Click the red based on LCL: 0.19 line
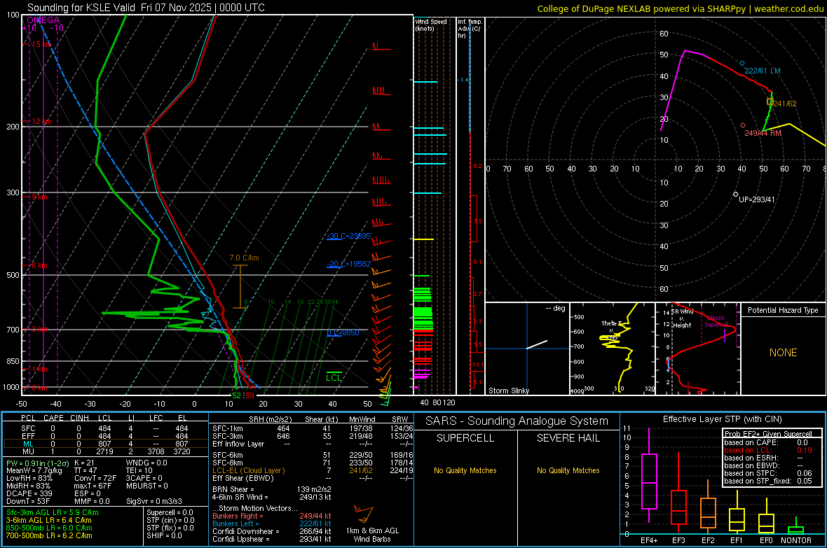The image size is (827, 548). pyautogui.click(x=768, y=450)
